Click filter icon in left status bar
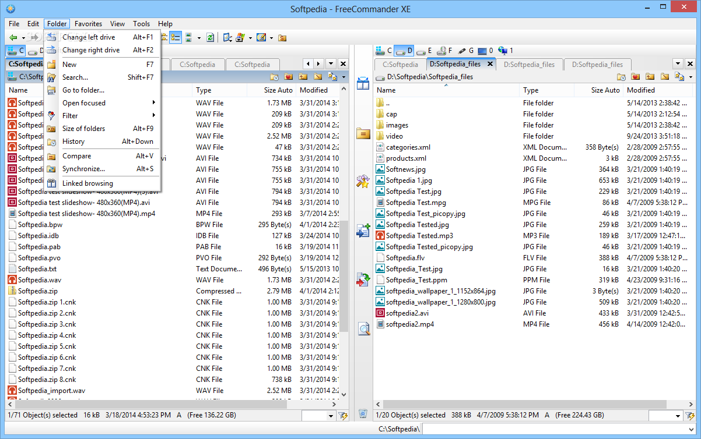The image size is (701, 439). [x=343, y=415]
